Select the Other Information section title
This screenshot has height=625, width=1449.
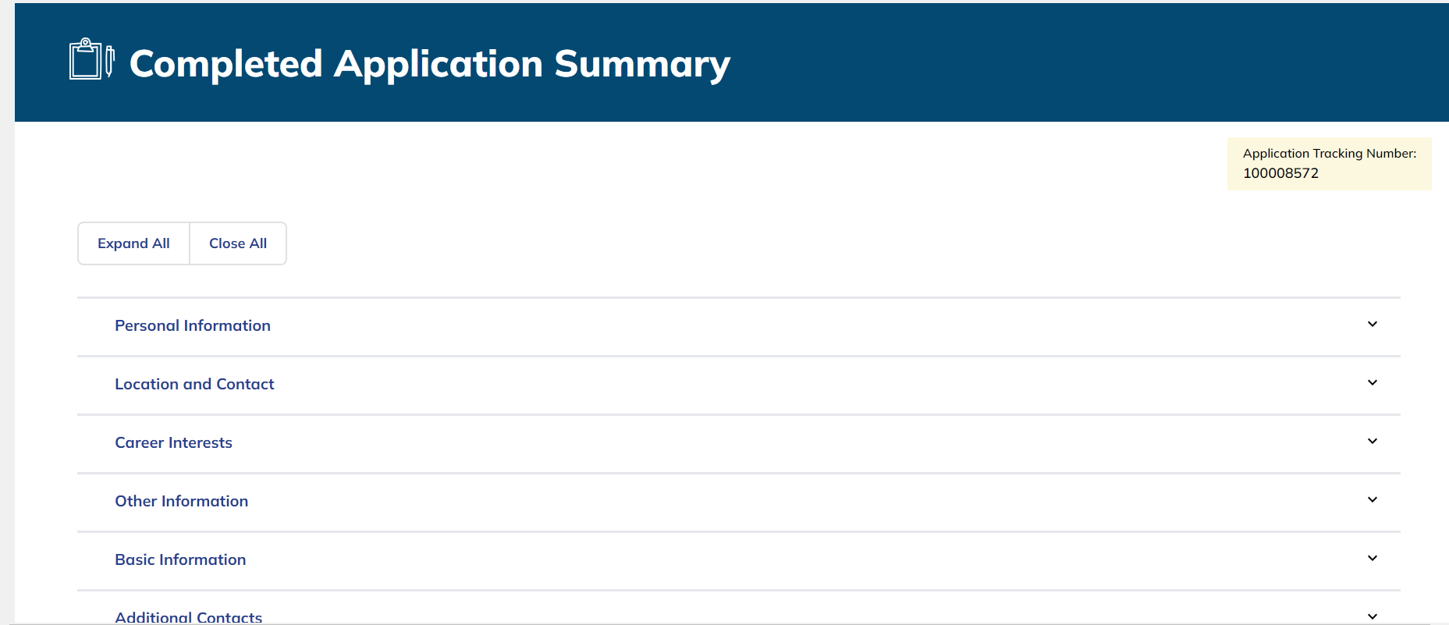[x=181, y=501]
